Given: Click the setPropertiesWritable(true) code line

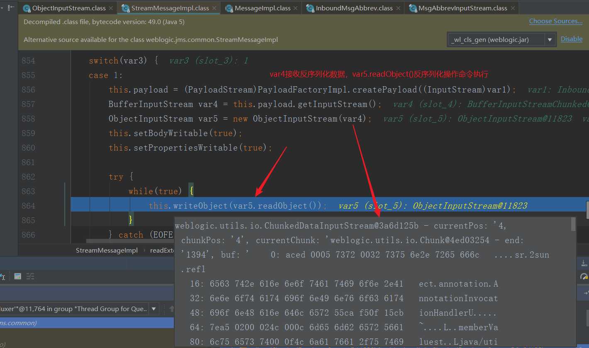Looking at the screenshot, I should (x=190, y=148).
